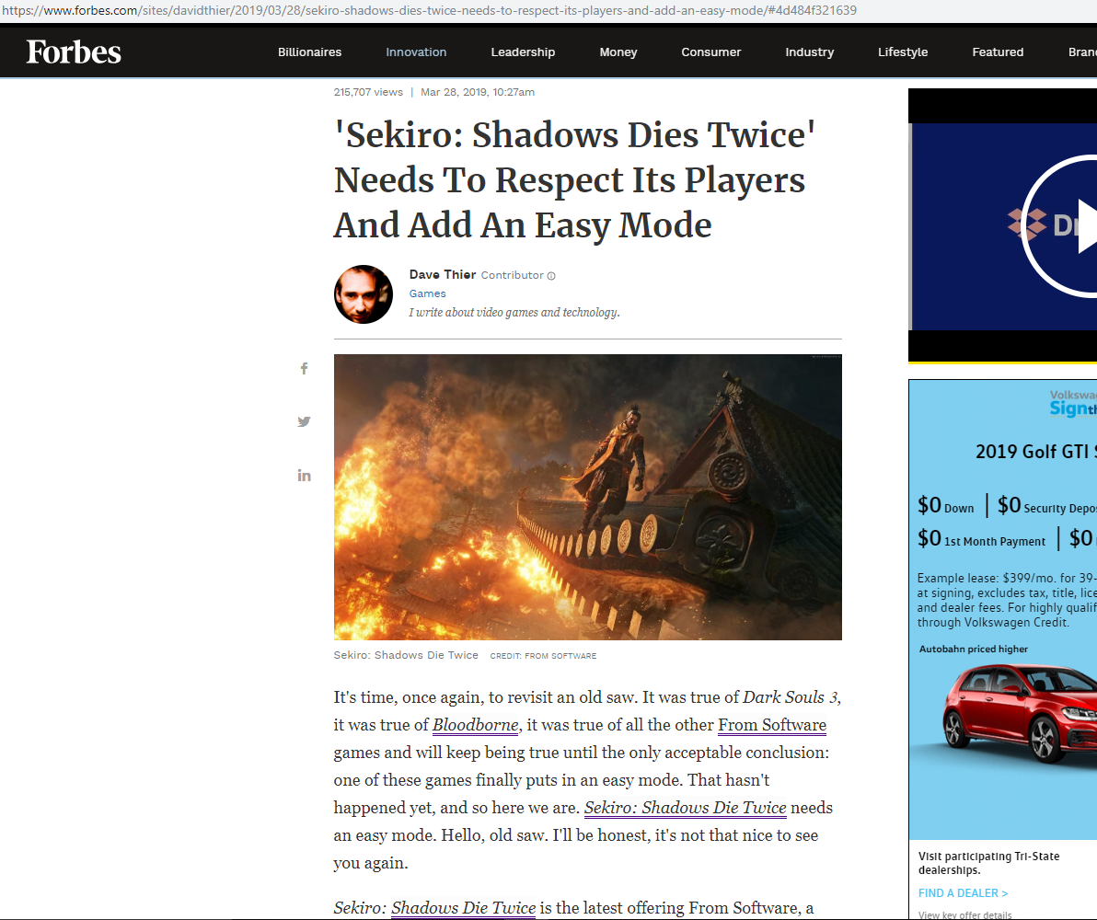Follow the Bloodborne link
The height and width of the screenshot is (920, 1097).
tap(475, 725)
